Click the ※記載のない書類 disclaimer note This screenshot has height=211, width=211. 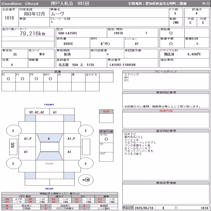(x=162, y=107)
